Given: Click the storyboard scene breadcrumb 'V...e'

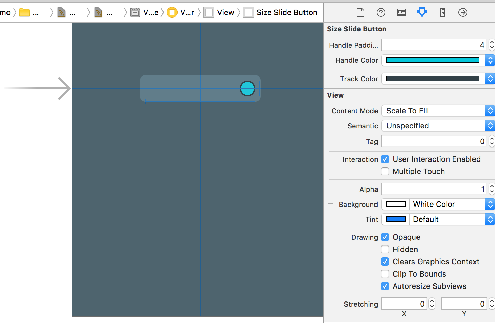Looking at the screenshot, I should (x=145, y=13).
